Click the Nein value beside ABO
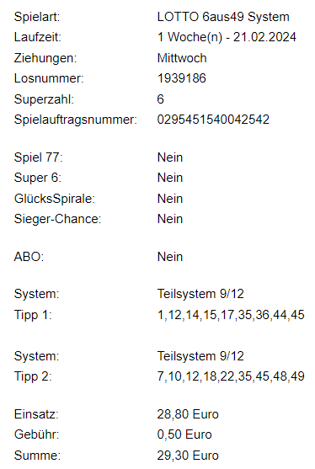This screenshot has width=315, height=469. pyautogui.click(x=170, y=257)
